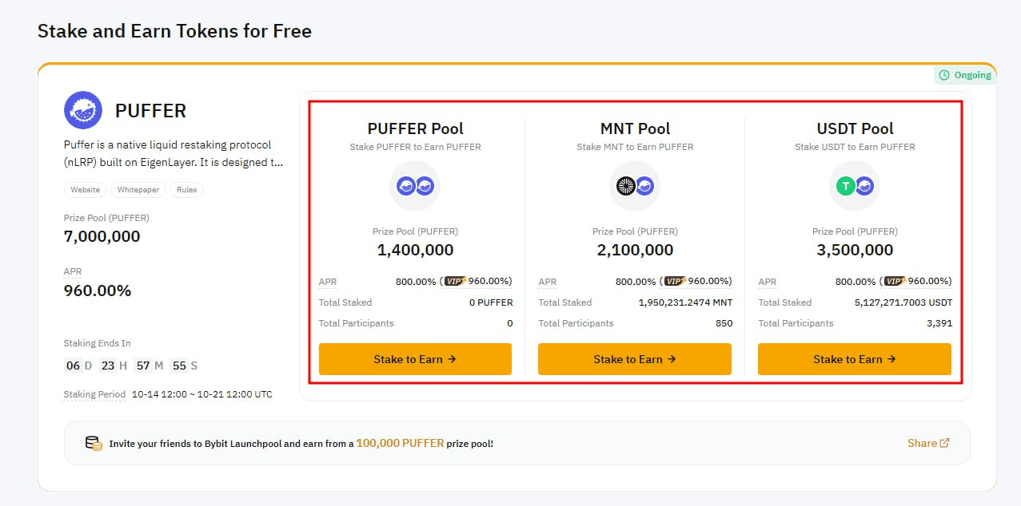Stake to Earn in the USDT Pool
Image resolution: width=1021 pixels, height=506 pixels.
point(855,359)
